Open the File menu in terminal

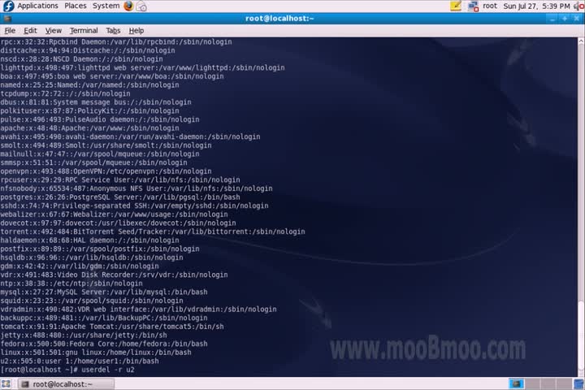coord(10,31)
